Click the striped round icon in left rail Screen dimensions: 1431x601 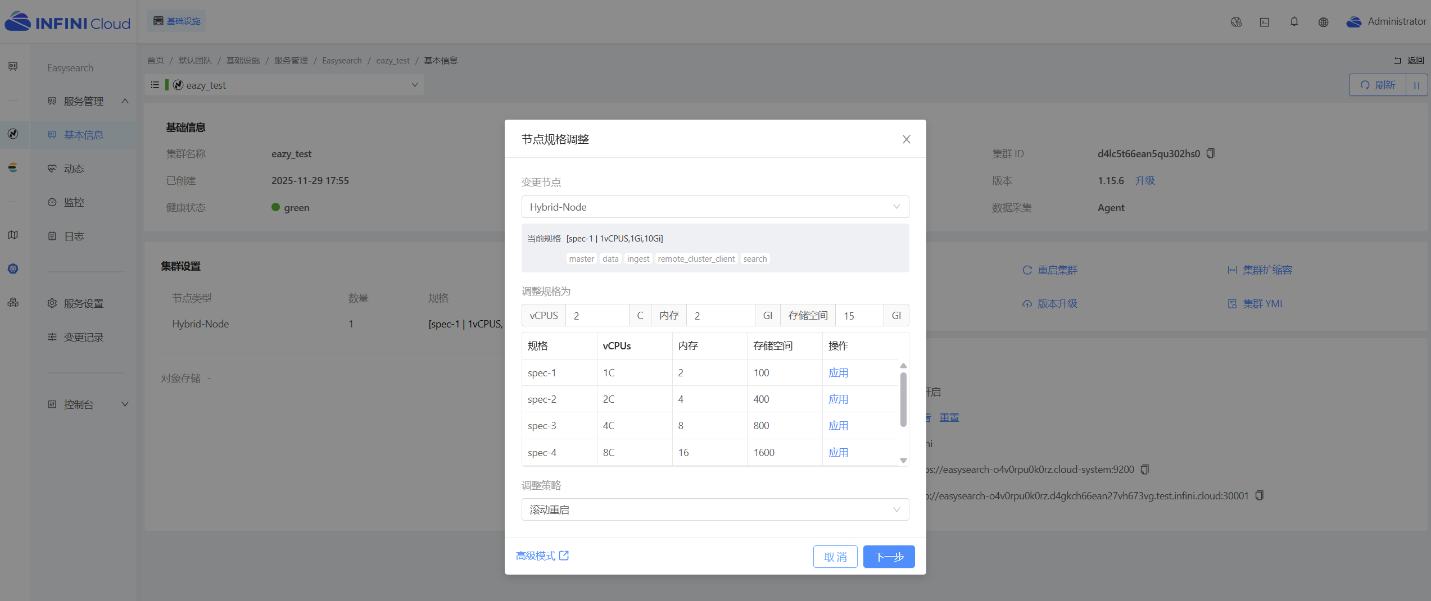pyautogui.click(x=13, y=167)
